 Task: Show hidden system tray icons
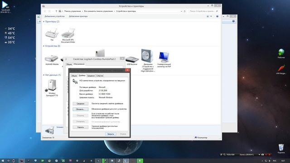(x=262, y=161)
